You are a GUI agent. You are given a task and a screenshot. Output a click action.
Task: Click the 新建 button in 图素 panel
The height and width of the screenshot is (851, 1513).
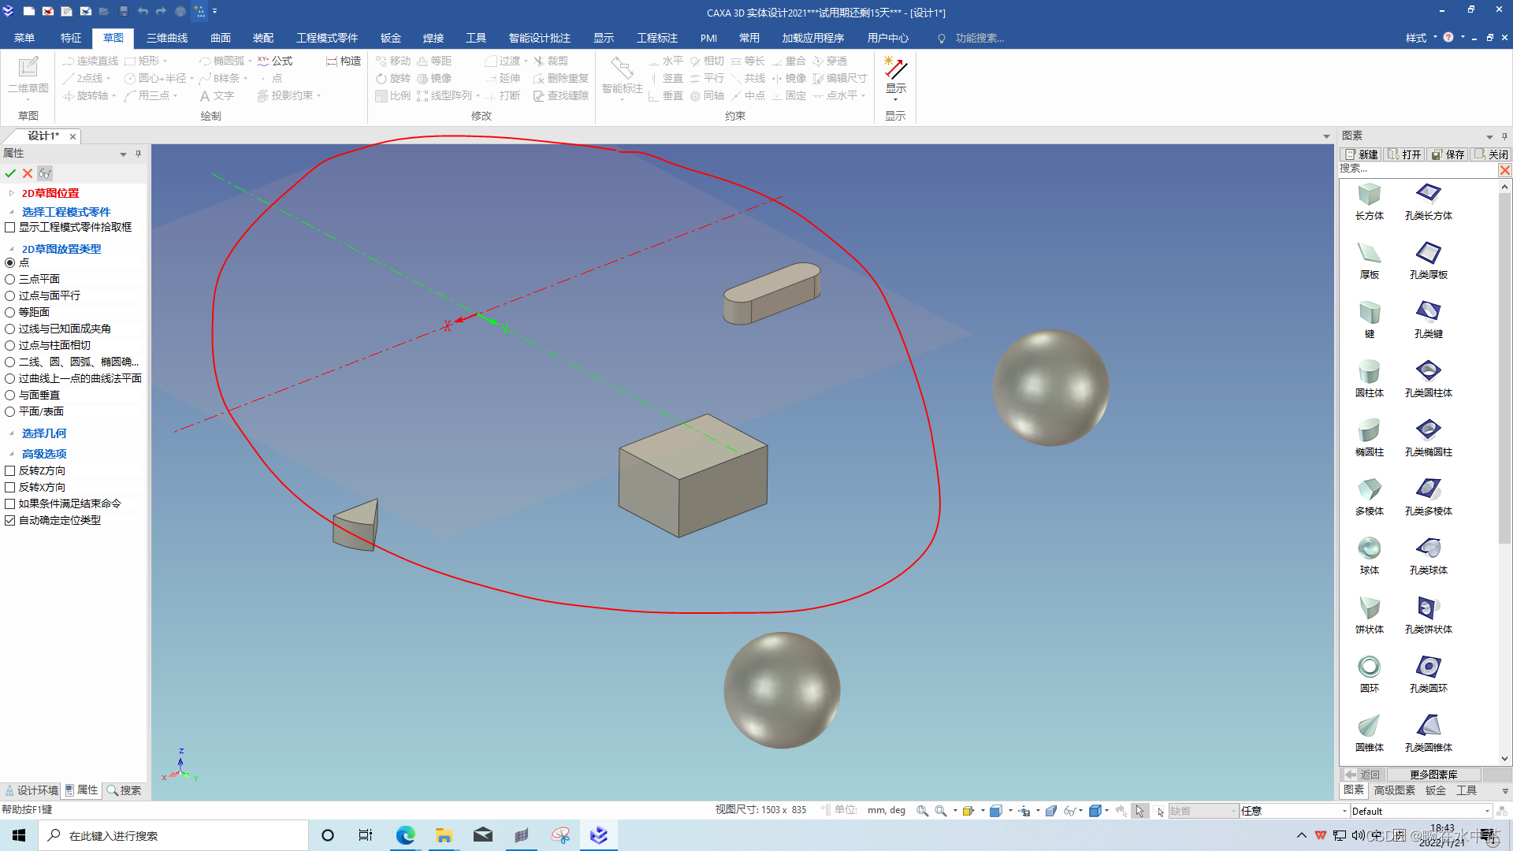pyautogui.click(x=1361, y=154)
